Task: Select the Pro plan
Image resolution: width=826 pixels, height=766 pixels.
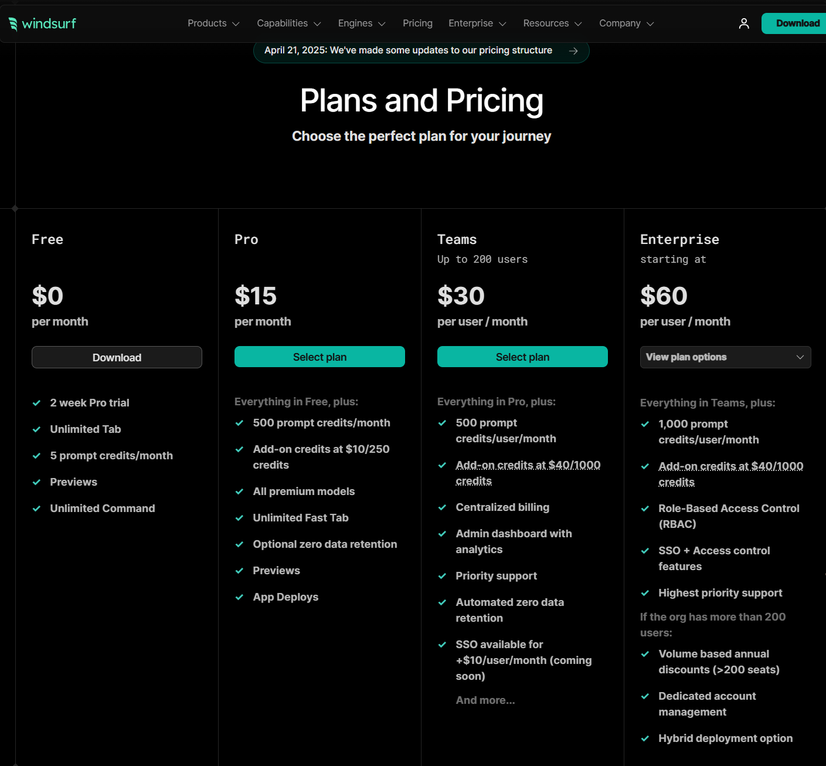Action: 319,357
